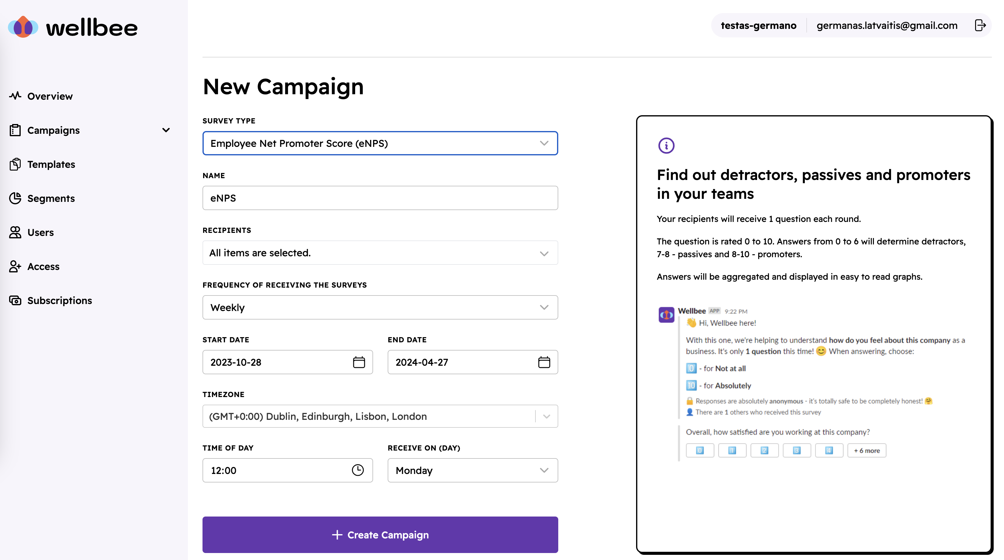Click the Create Campaign button
The image size is (1004, 560).
(380, 534)
